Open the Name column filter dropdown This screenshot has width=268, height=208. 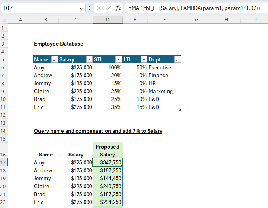click(x=55, y=59)
